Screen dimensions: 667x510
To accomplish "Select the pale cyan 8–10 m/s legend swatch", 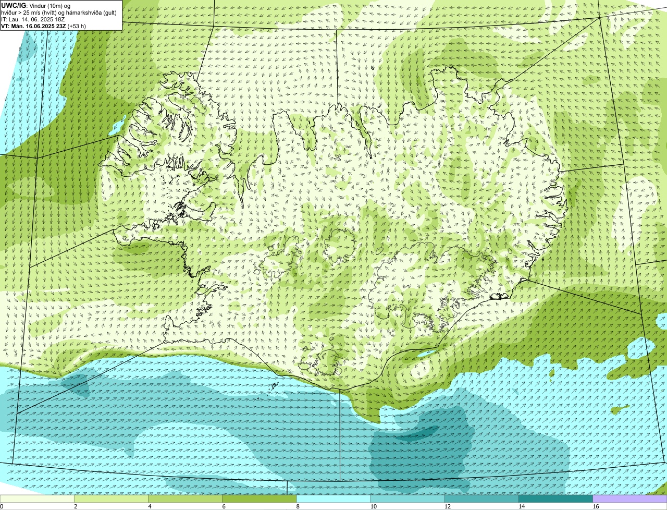I will (x=333, y=499).
